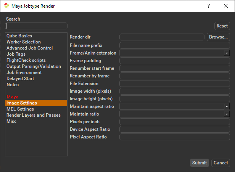This screenshot has height=172, width=235.
Task: Click the Image width (pixels) field
Action: 174,91
